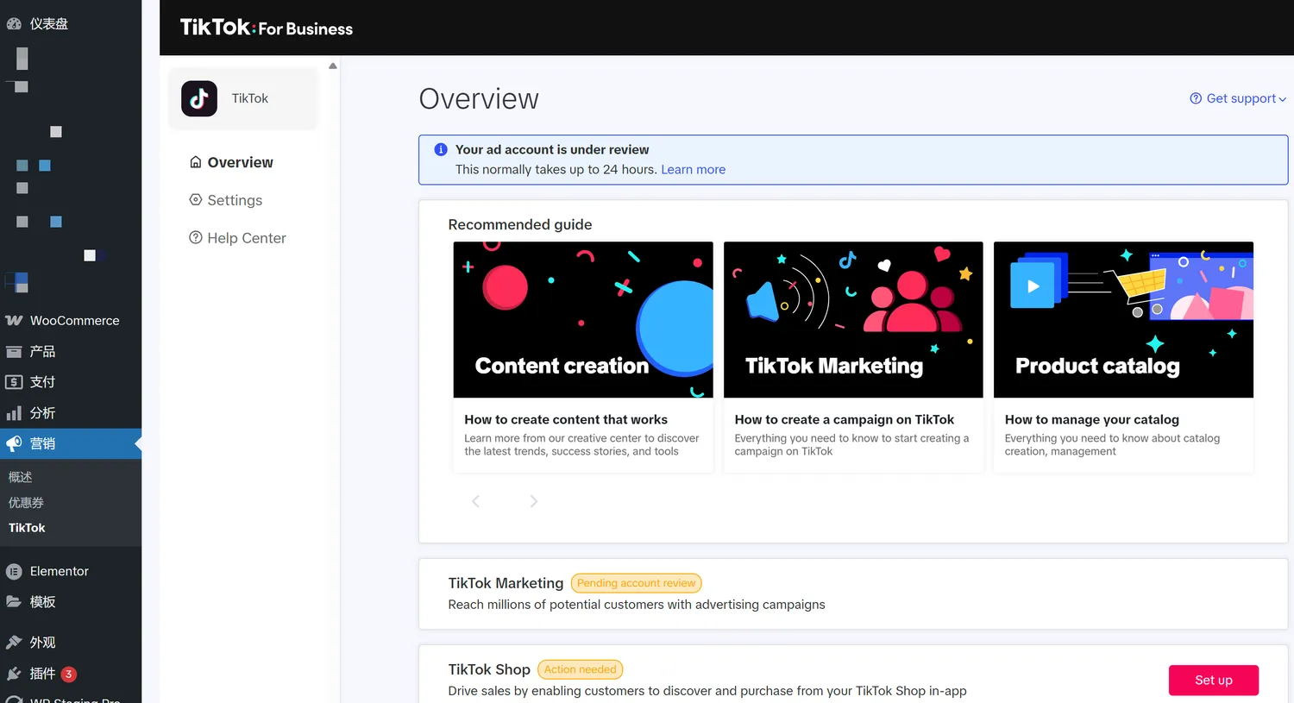Click the TikTok Shop section heading
This screenshot has height=703, width=1294.
tap(489, 669)
